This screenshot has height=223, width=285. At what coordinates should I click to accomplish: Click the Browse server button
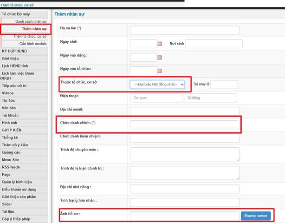click(255, 216)
